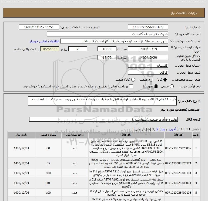Click the تبدیل لوله ASTM A182 description
The image size is (208, 201).
click(126, 183)
